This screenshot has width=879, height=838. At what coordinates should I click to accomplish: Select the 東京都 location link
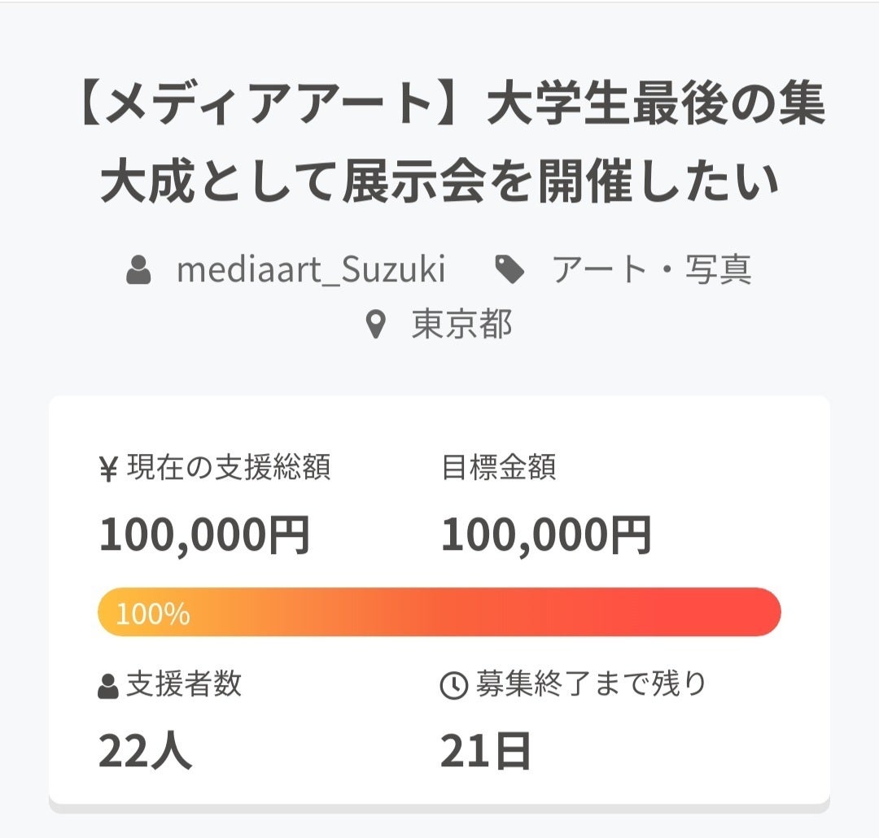[461, 325]
